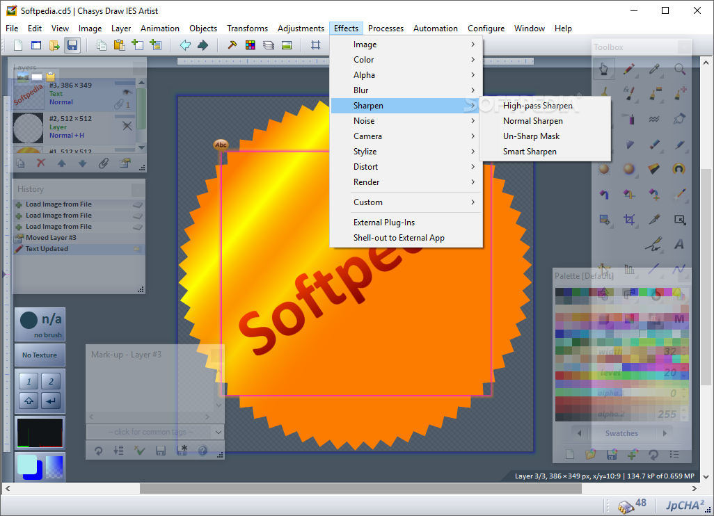Click the Abc text layer marker on canvas

221,145
